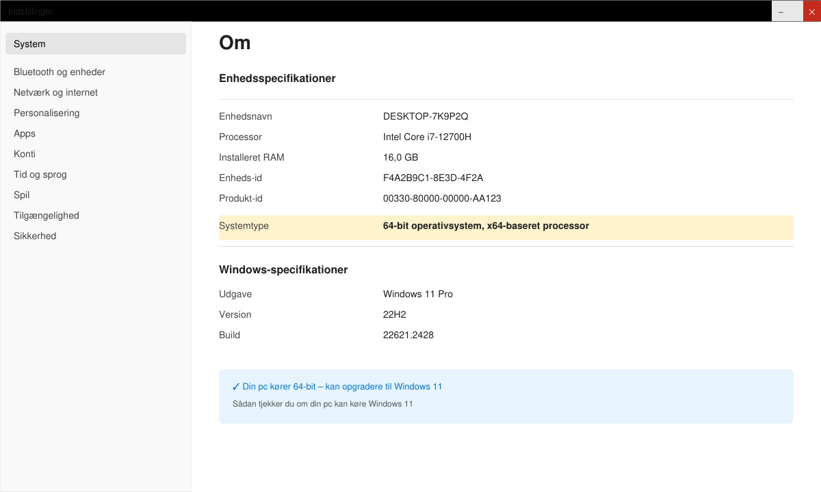Image resolution: width=821 pixels, height=492 pixels.
Task: Select the 22H2 version value
Action: 395,314
